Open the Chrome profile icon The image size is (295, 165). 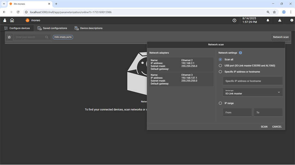click(284, 12)
